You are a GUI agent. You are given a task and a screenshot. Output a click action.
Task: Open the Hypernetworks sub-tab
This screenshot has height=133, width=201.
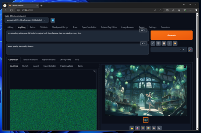click(49, 60)
